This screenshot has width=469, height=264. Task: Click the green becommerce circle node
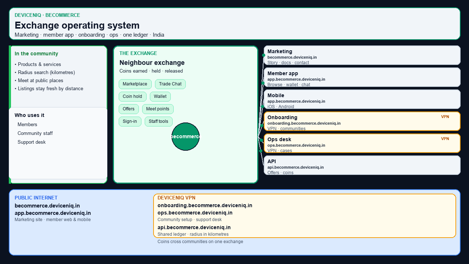coord(185,136)
